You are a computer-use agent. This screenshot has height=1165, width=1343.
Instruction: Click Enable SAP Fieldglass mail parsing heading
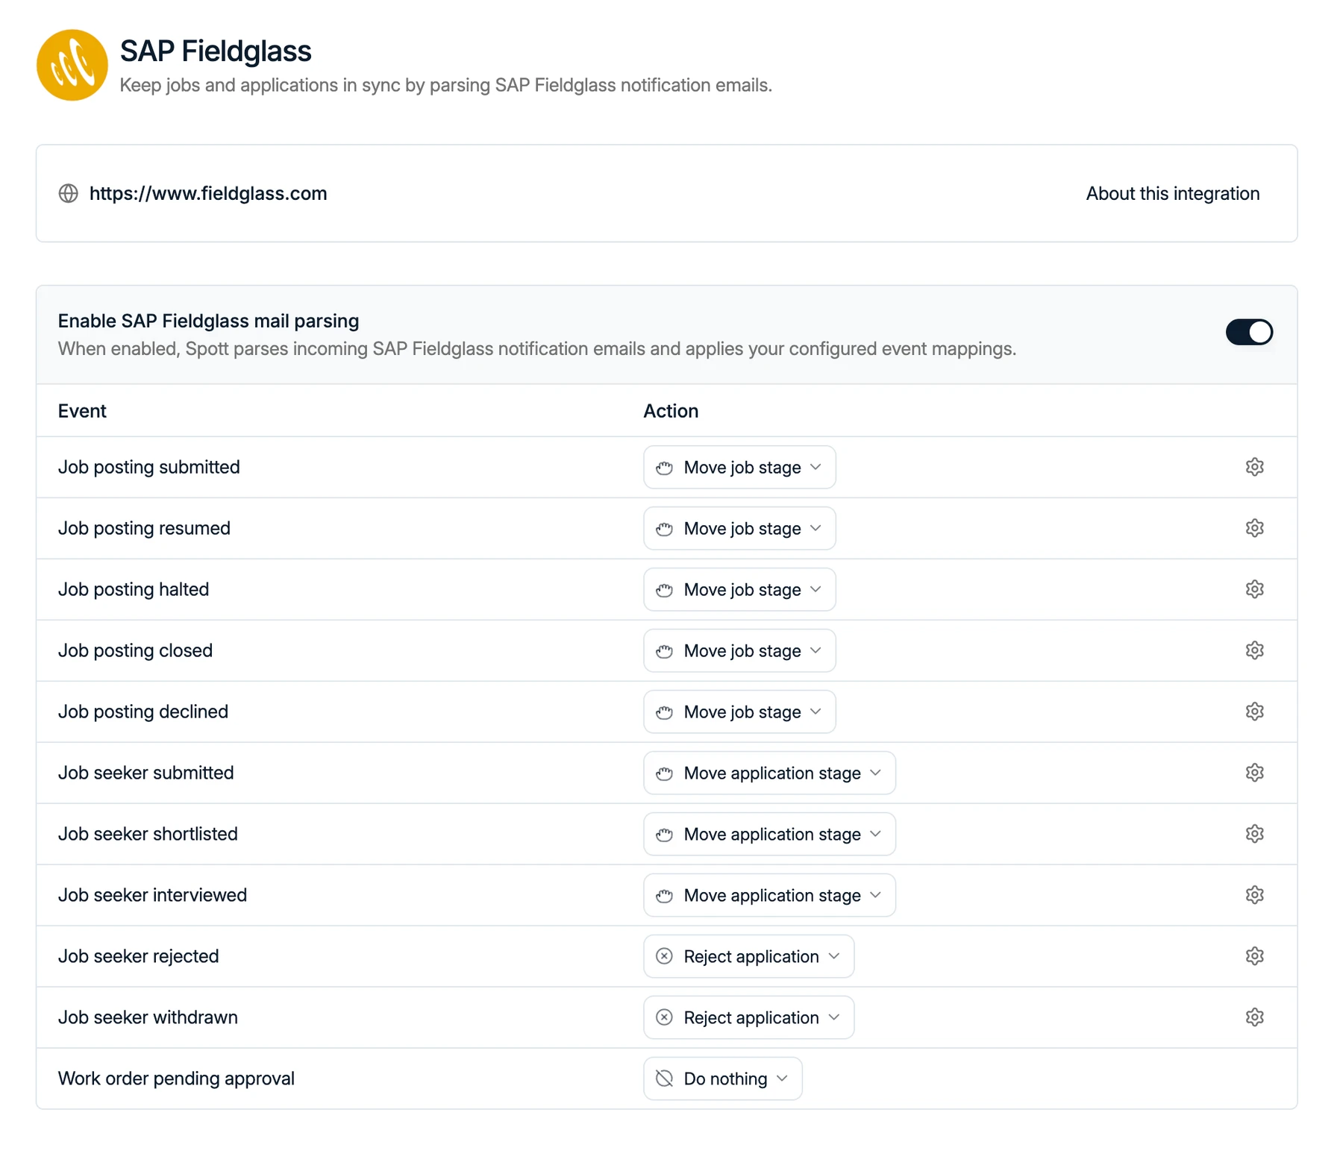(208, 321)
